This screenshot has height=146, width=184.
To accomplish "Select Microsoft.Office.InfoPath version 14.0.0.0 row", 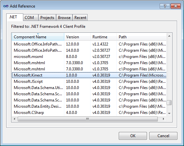I will 89,50.
